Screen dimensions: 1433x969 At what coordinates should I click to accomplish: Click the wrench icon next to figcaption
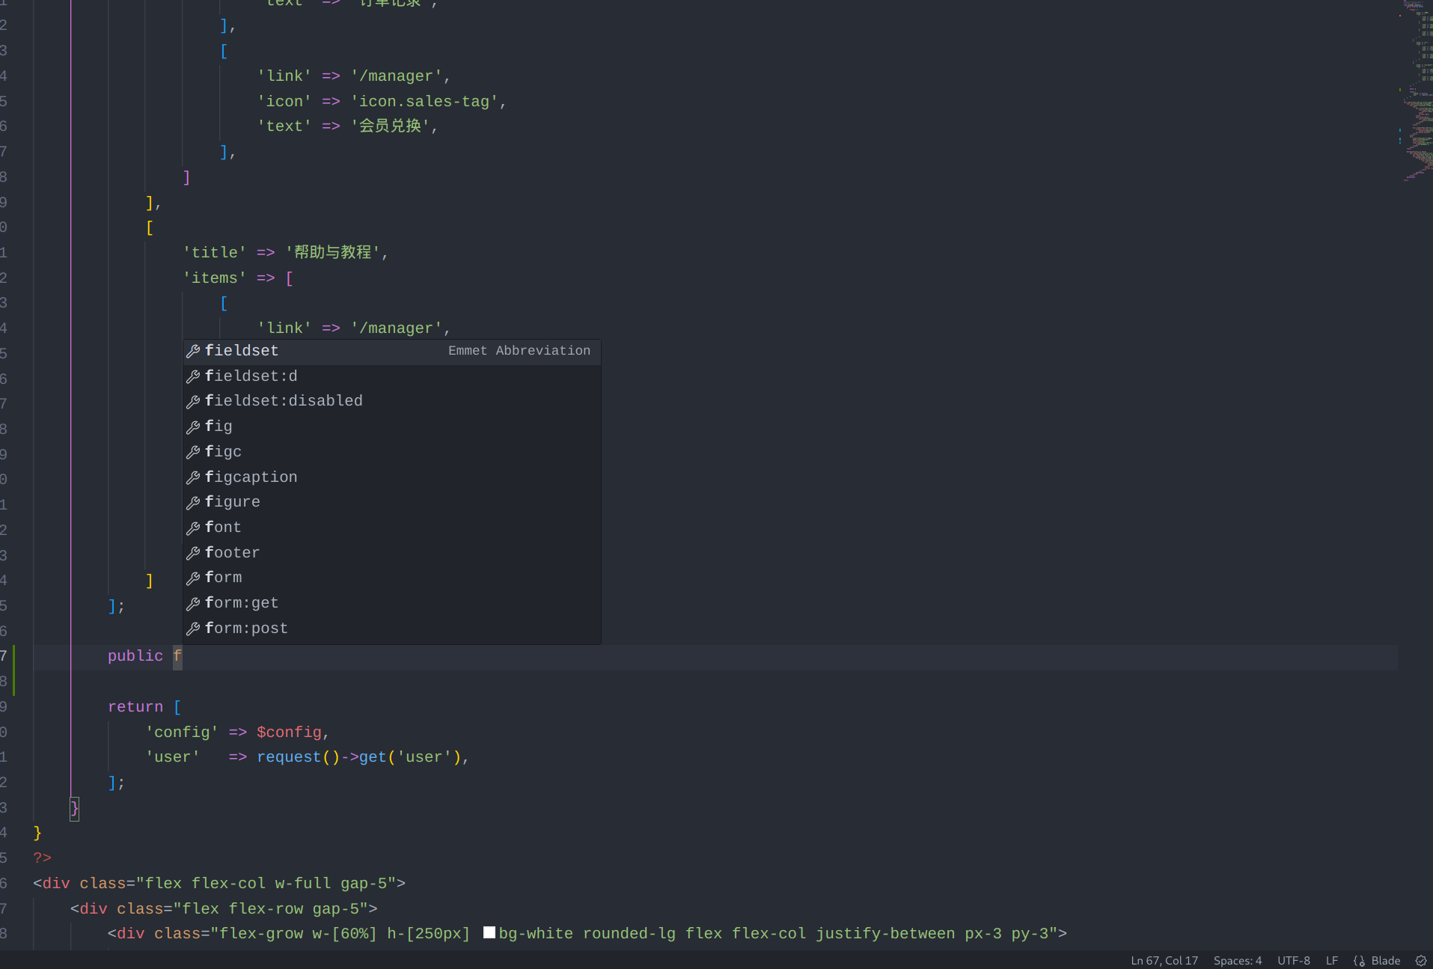(x=193, y=477)
